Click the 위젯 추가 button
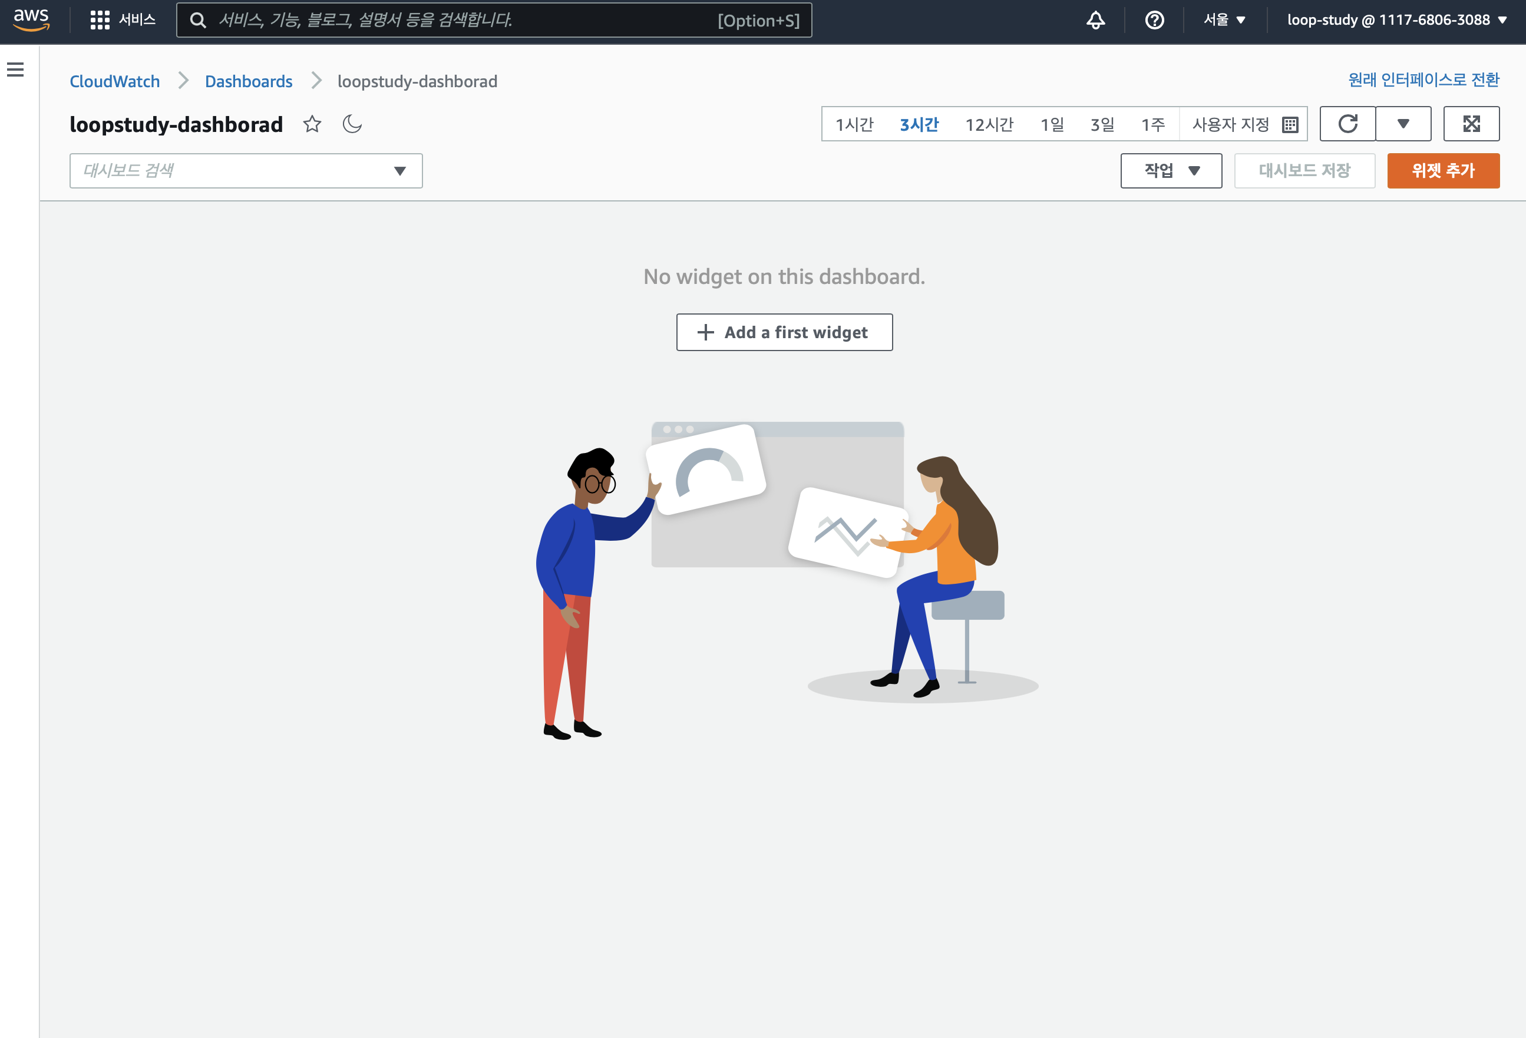Image resolution: width=1526 pixels, height=1038 pixels. [x=1442, y=171]
